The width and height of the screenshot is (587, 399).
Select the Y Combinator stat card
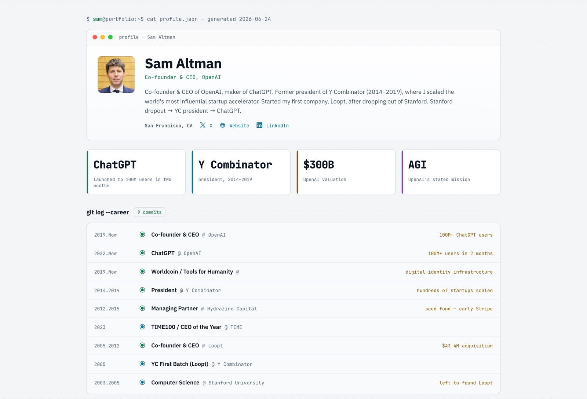pyautogui.click(x=241, y=172)
